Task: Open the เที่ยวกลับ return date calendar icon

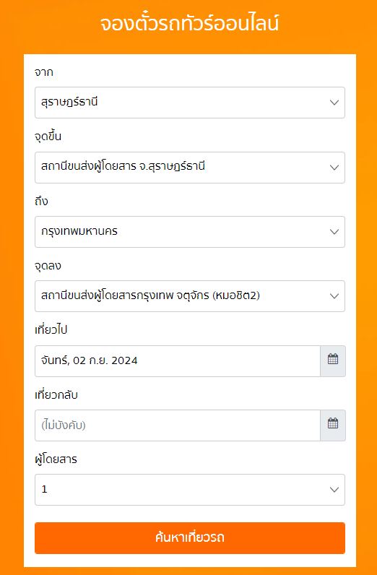Action: click(x=333, y=425)
